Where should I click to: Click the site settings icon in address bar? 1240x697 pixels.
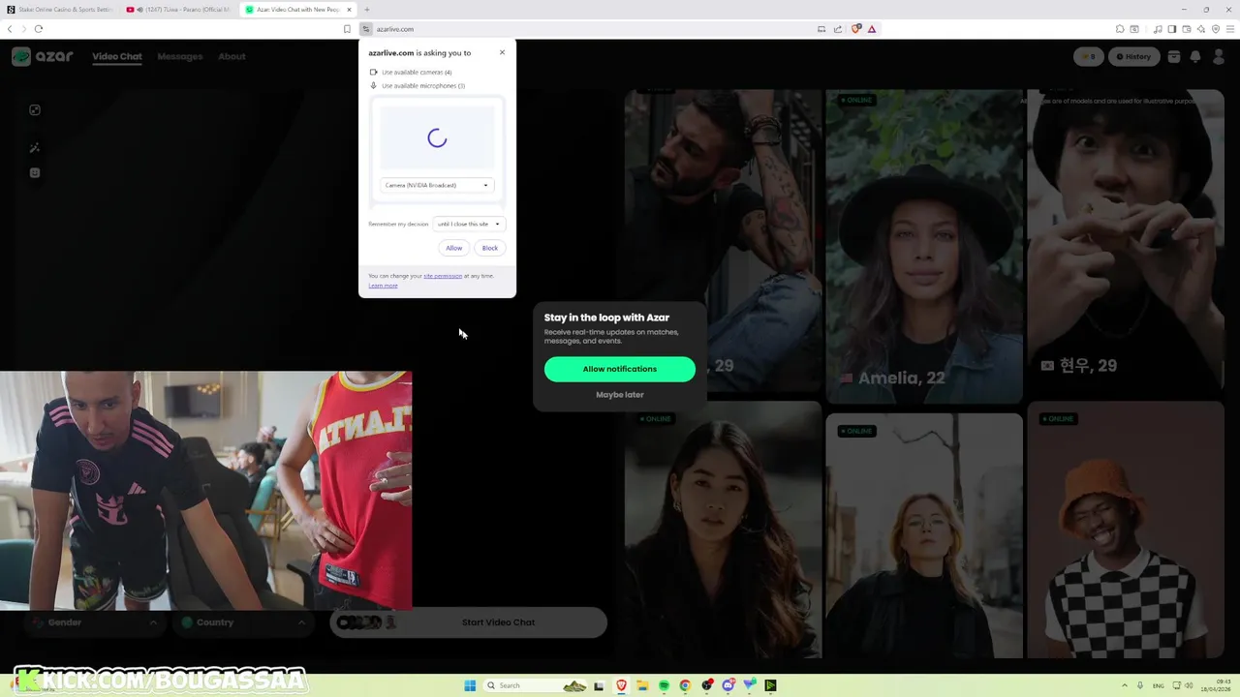[366, 29]
